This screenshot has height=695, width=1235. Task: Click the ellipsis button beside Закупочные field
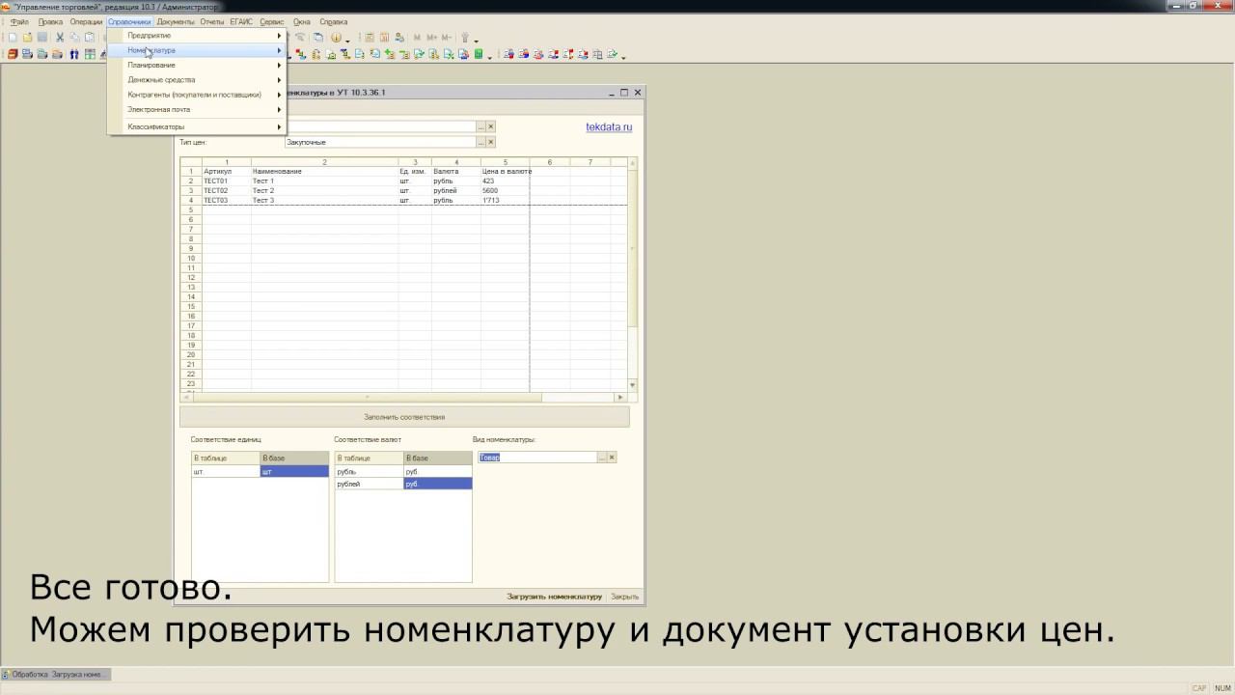tap(480, 142)
